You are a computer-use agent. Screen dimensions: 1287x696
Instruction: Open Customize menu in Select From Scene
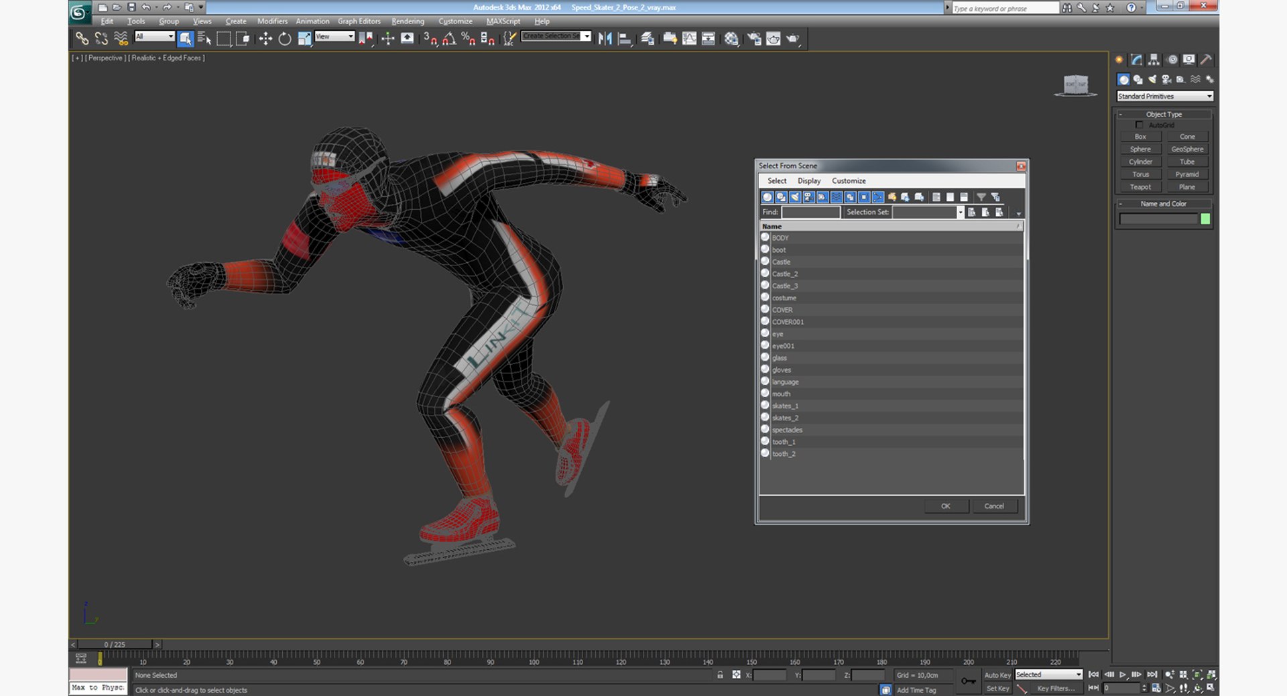(849, 181)
